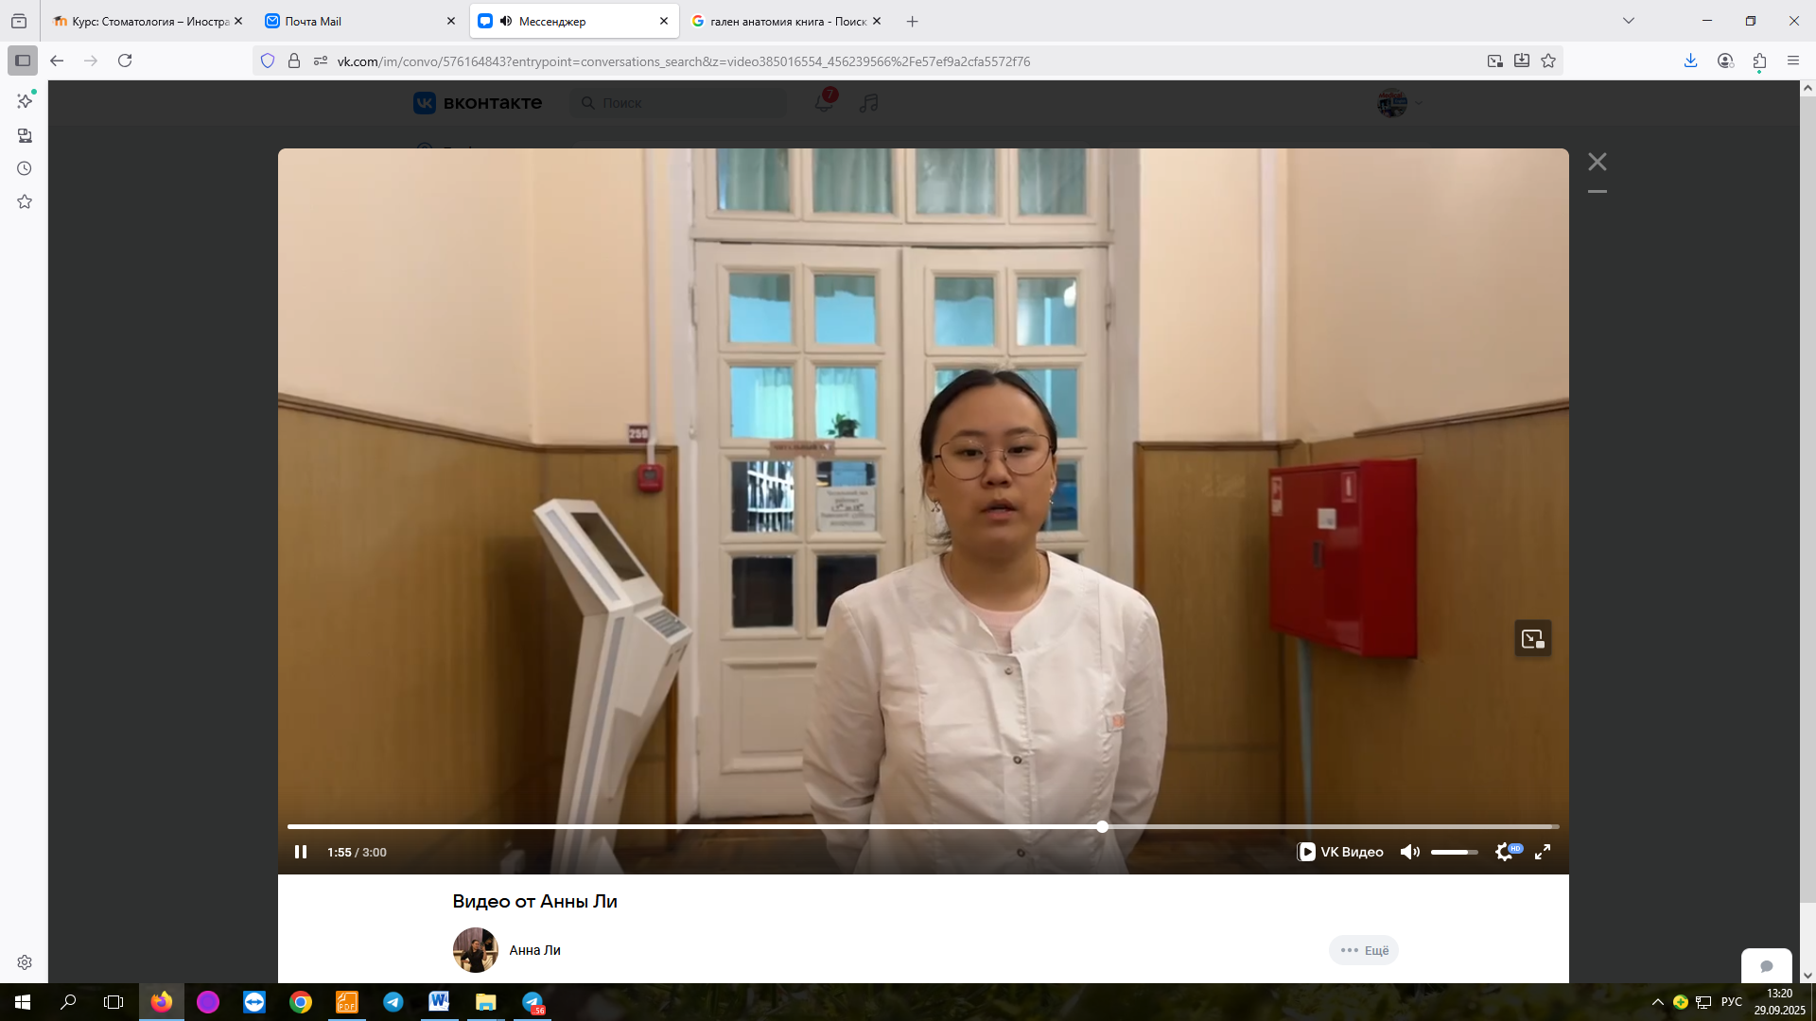
Task: Mute the video sound
Action: (x=1409, y=852)
